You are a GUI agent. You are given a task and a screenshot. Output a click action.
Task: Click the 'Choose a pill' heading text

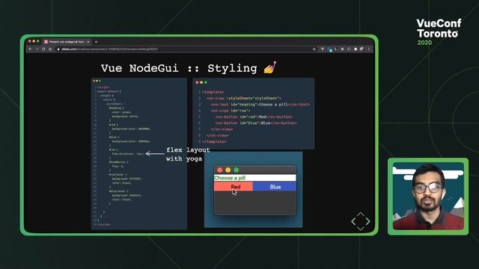click(230, 178)
